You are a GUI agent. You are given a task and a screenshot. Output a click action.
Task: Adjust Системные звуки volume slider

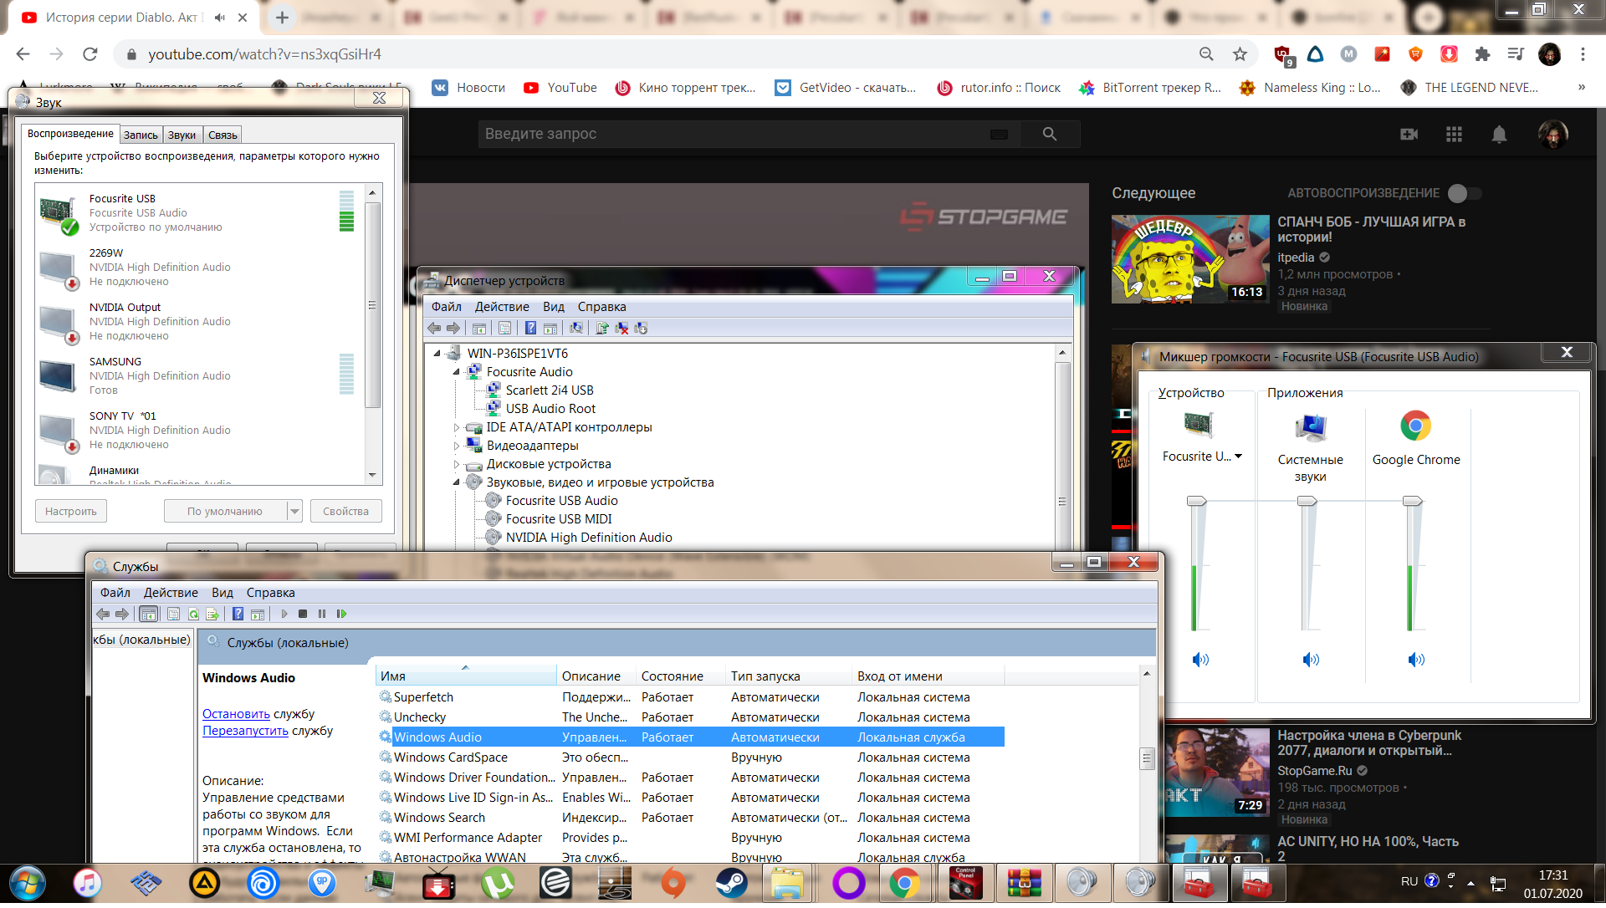coord(1307,501)
